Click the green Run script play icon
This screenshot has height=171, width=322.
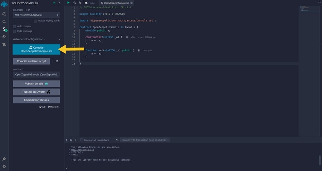pyautogui.click(x=68, y=3)
